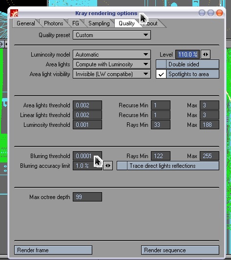Click Recurse Min field for linear lights
231x260 pixels.
[x=161, y=115]
